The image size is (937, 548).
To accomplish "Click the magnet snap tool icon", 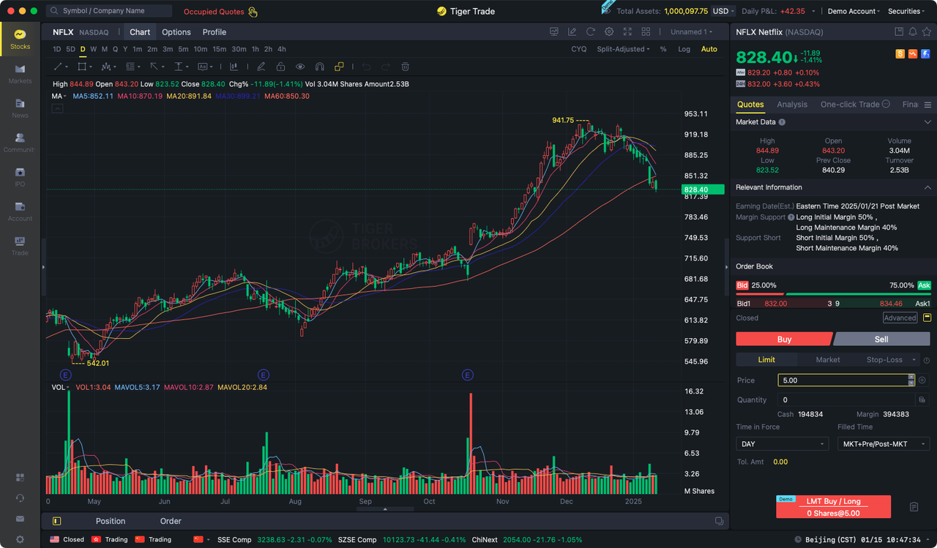I will pos(319,67).
